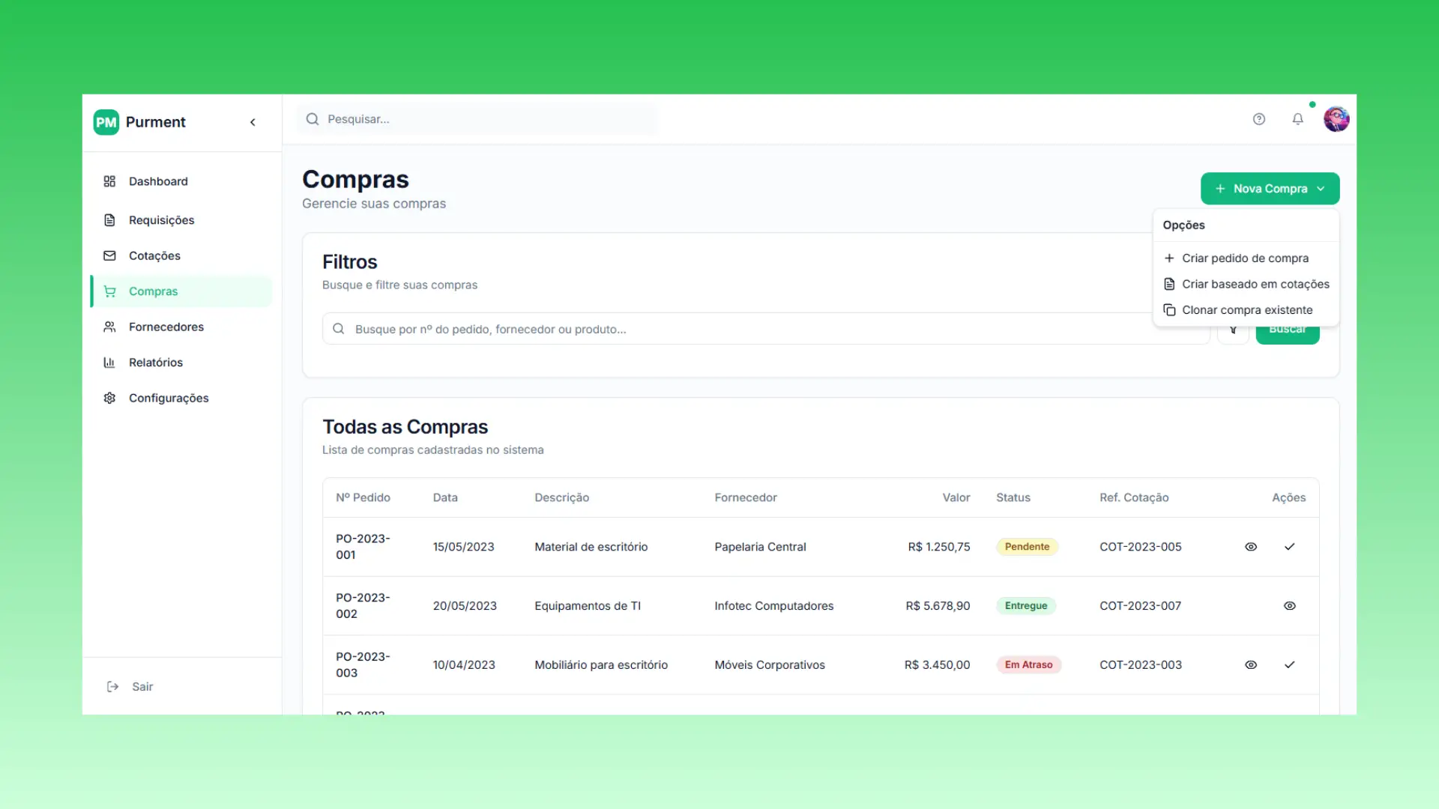Click the Requisições document icon
This screenshot has width=1439, height=809.
click(109, 220)
